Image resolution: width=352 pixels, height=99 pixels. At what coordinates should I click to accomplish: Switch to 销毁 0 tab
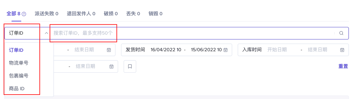[155, 13]
